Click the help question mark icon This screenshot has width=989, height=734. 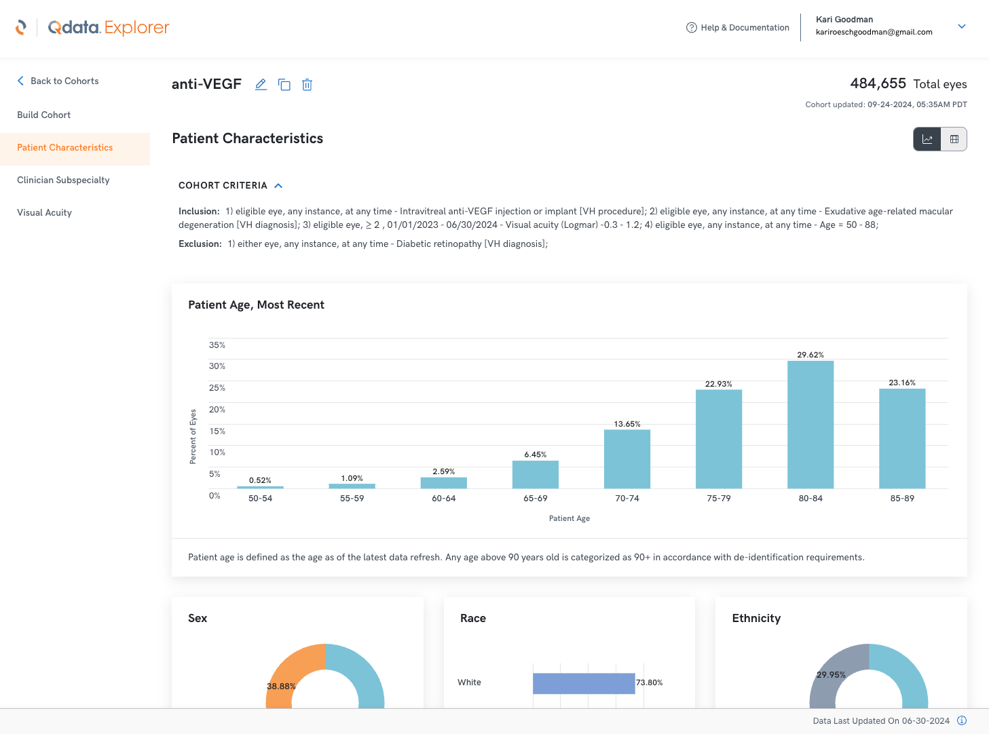coord(692,28)
